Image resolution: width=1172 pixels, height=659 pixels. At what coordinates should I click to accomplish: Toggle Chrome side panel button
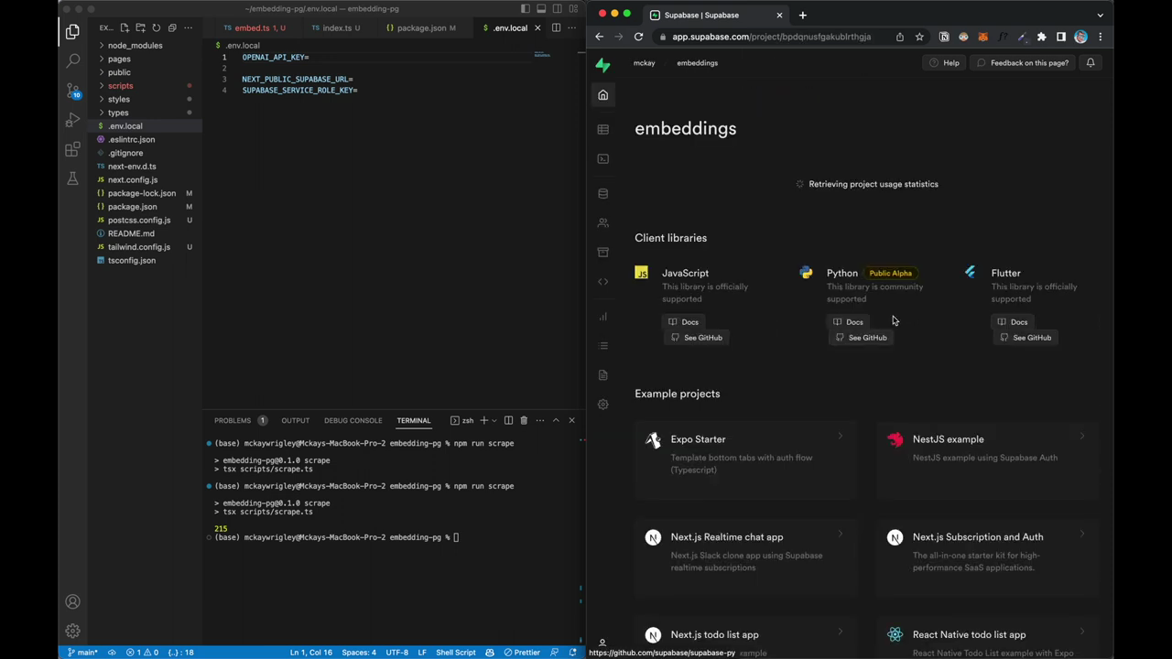(x=1061, y=37)
